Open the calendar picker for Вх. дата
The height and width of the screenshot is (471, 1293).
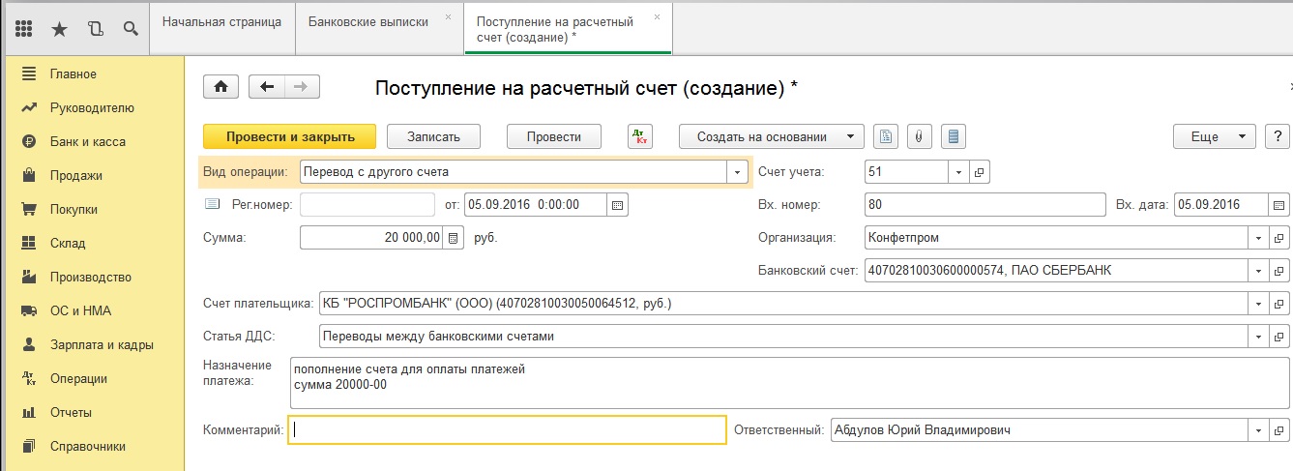click(x=1279, y=205)
